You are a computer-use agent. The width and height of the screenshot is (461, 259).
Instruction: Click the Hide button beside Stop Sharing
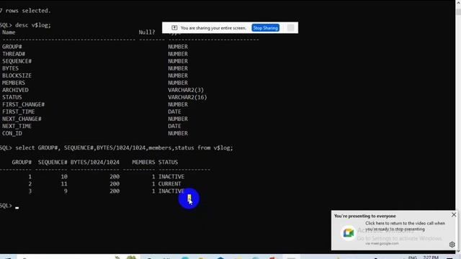point(290,28)
